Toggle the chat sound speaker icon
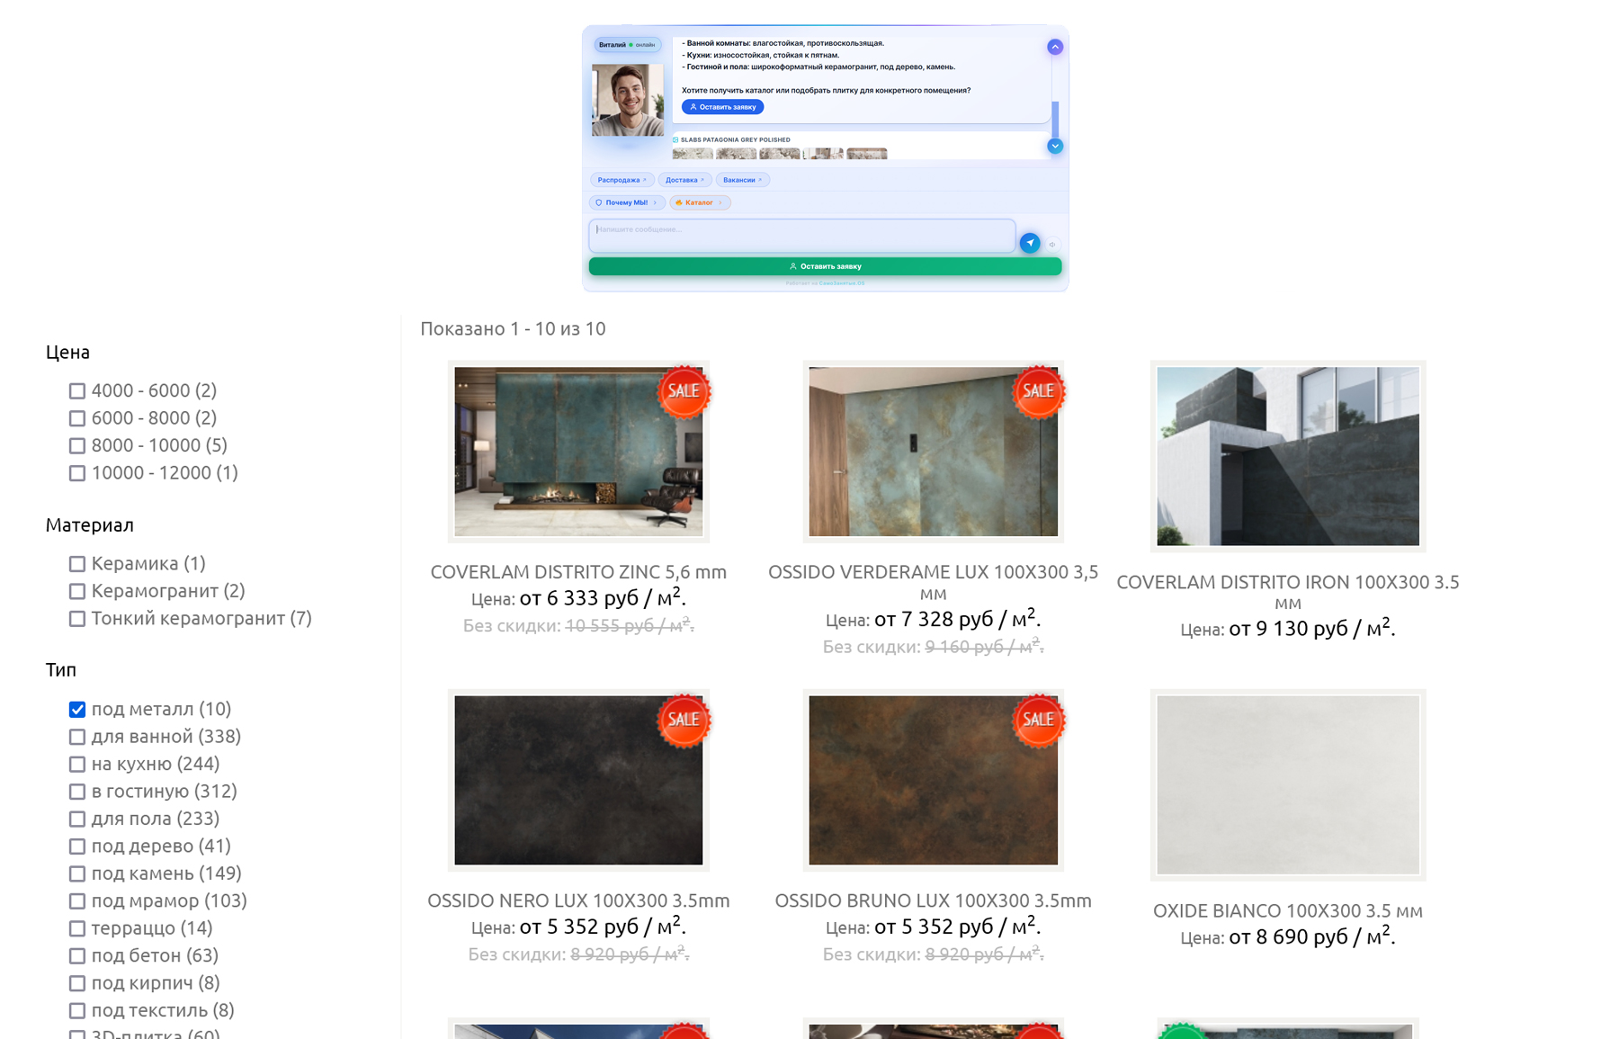Viewport: 1619px width, 1039px height. click(x=1052, y=244)
